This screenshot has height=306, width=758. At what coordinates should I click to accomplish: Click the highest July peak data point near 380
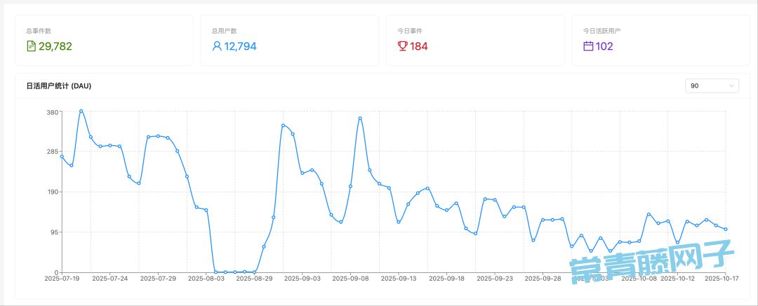point(81,111)
